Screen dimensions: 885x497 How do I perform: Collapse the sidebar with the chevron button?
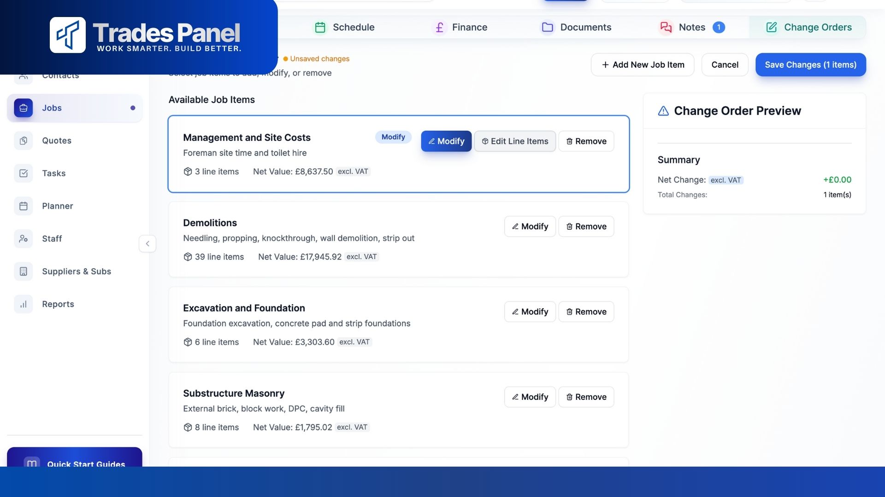[x=147, y=243]
